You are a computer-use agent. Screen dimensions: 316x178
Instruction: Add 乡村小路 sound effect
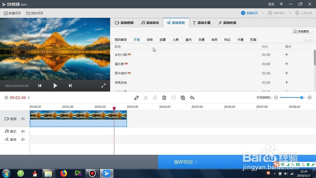(x=287, y=54)
